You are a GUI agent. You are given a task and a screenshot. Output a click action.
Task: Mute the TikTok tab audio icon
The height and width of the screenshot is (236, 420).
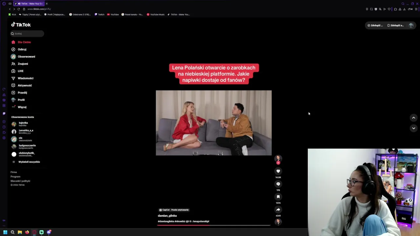point(19,4)
